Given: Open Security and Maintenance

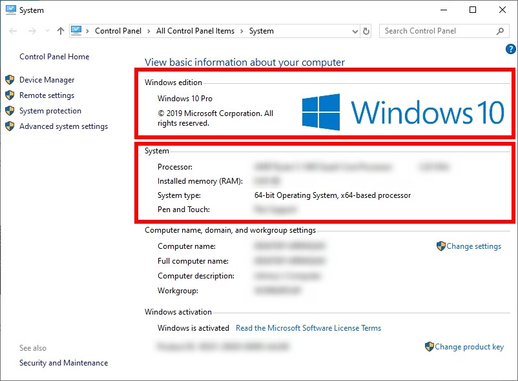Looking at the screenshot, I should coord(63,363).
